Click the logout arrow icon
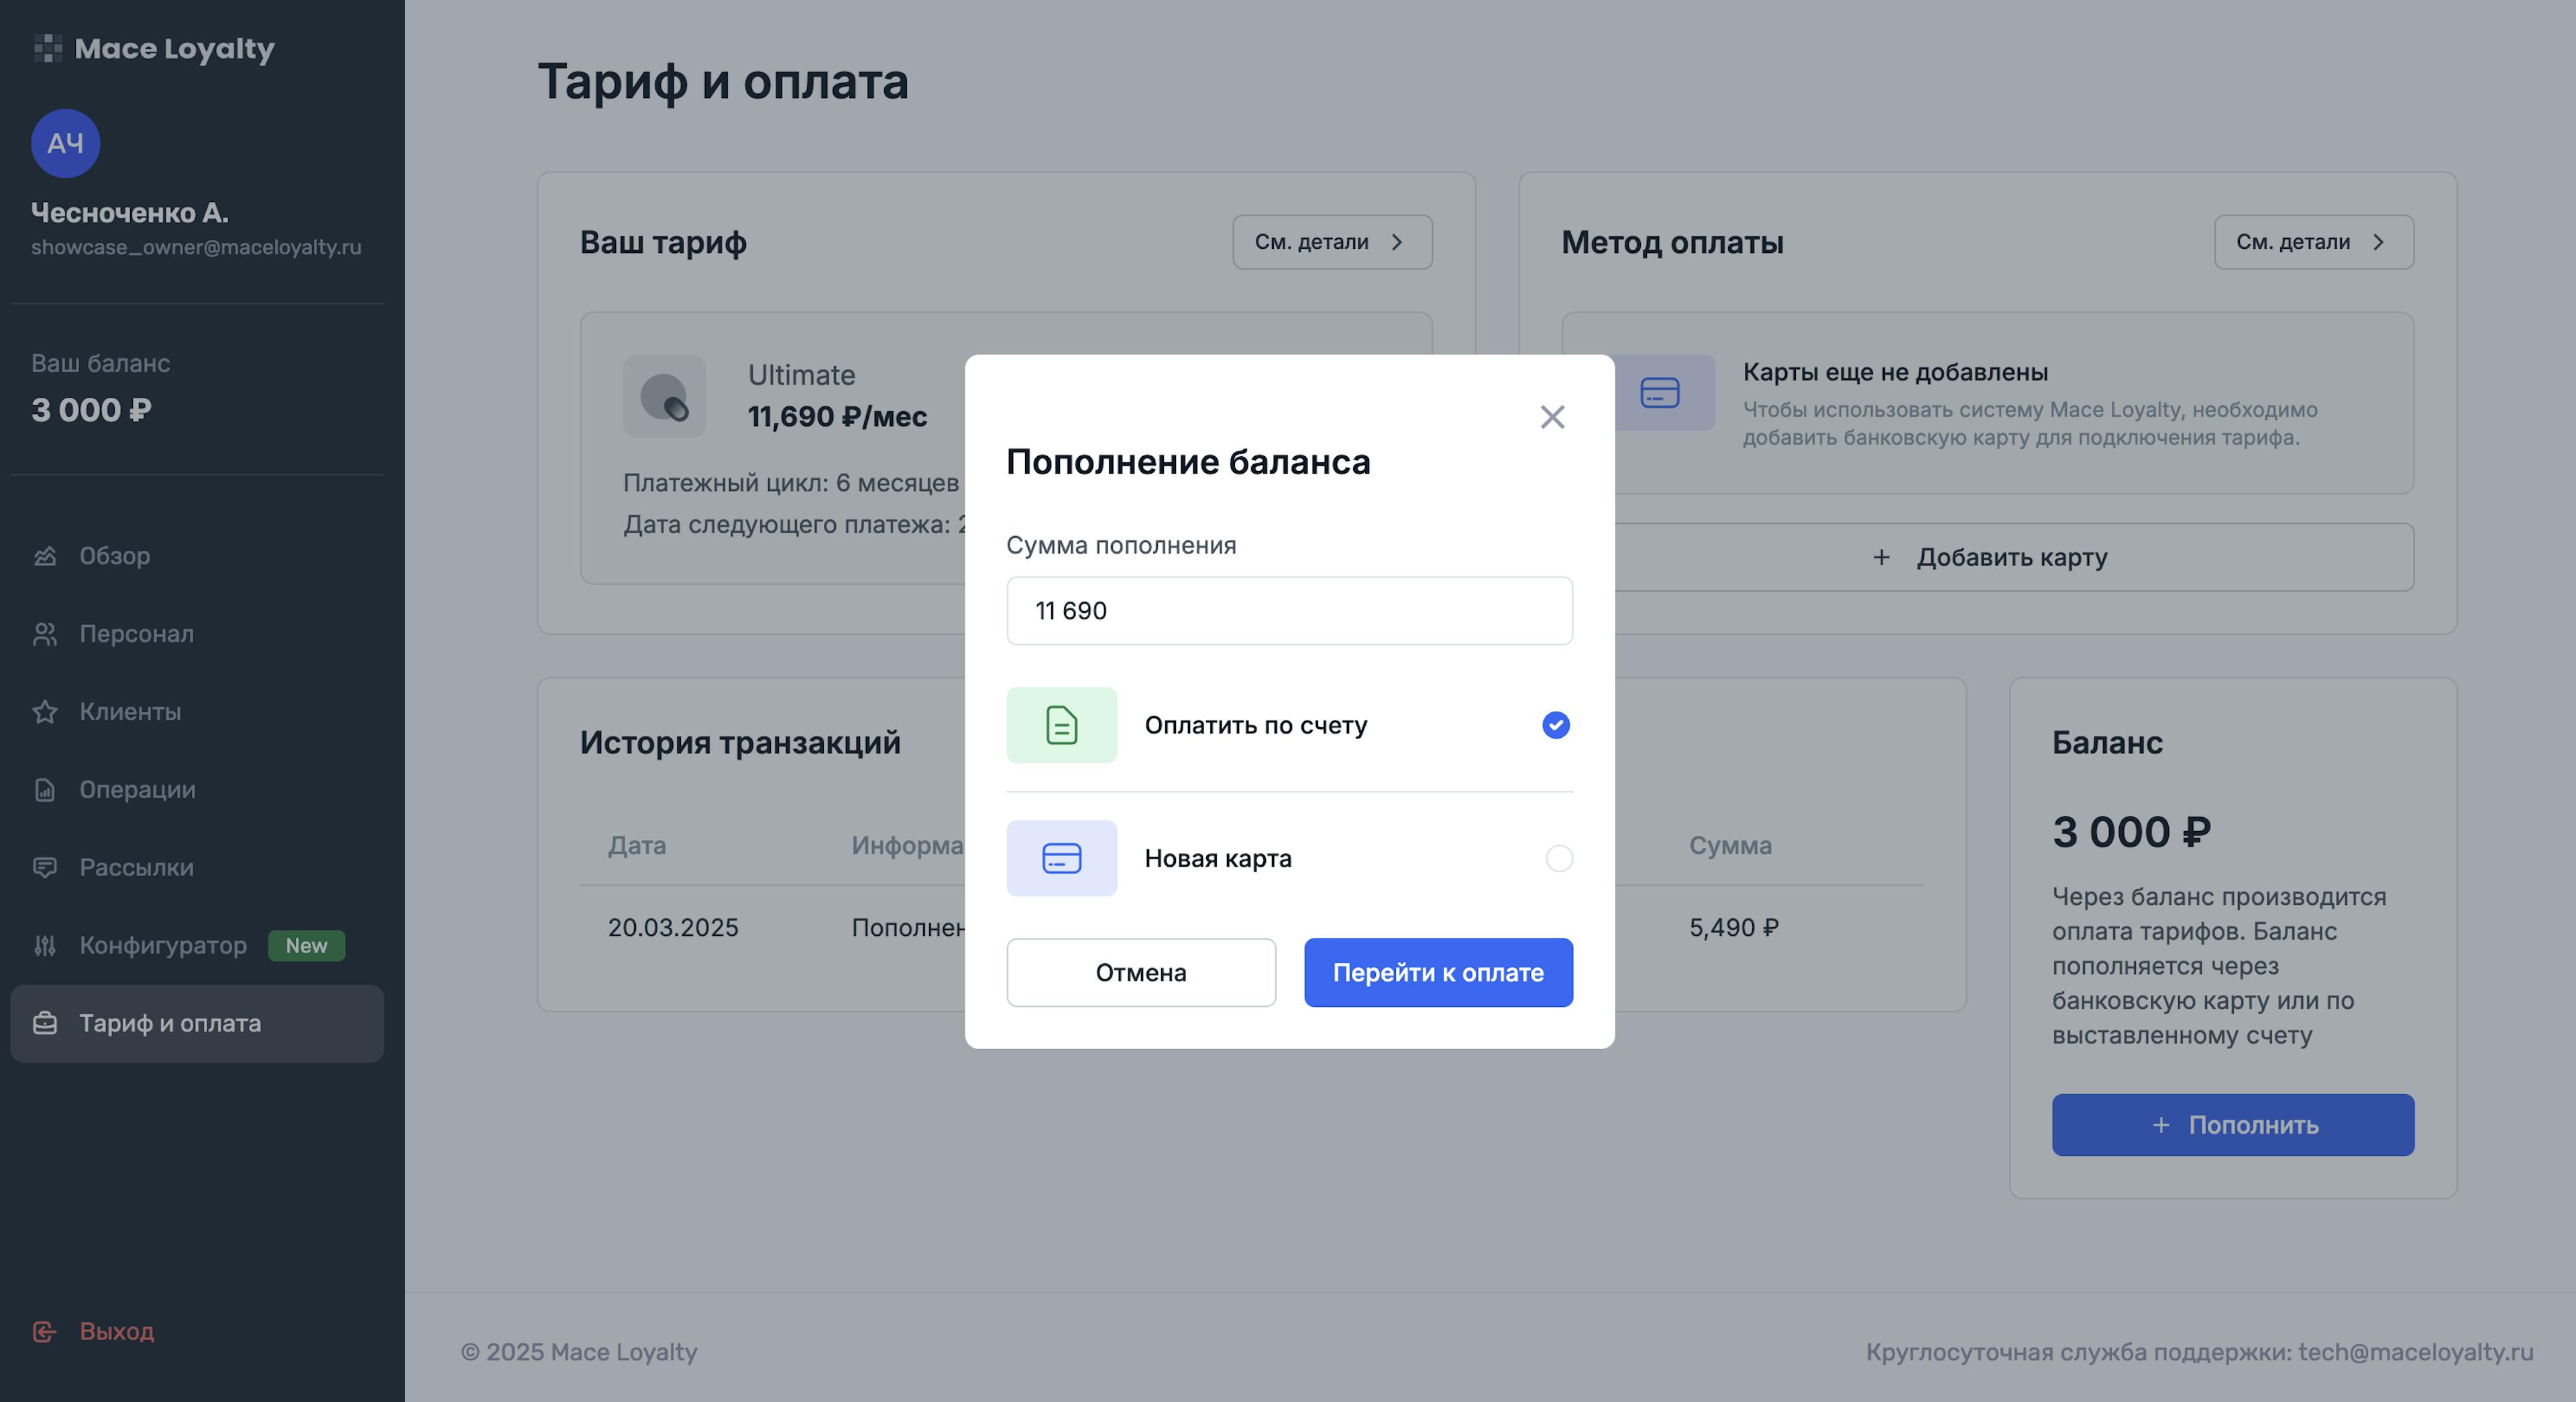This screenshot has height=1402, width=2576. pyautogui.click(x=45, y=1332)
